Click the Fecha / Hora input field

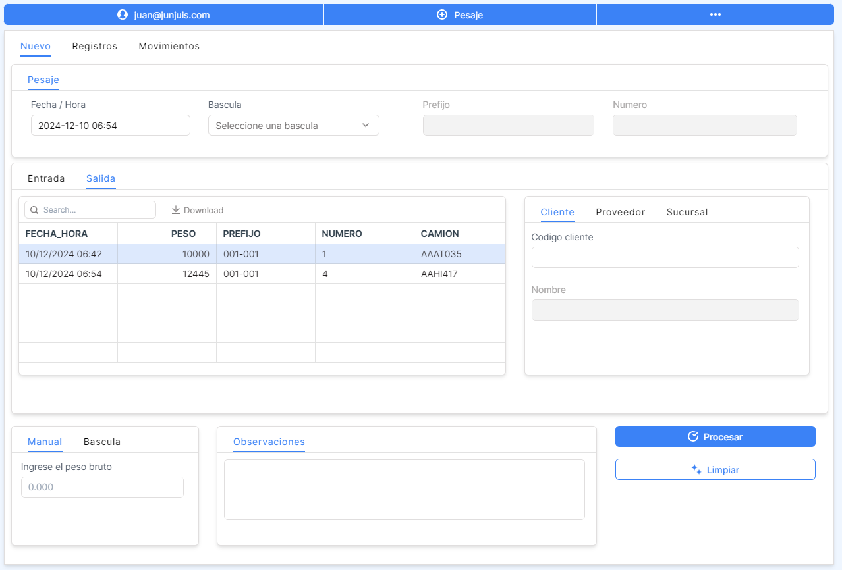click(110, 125)
